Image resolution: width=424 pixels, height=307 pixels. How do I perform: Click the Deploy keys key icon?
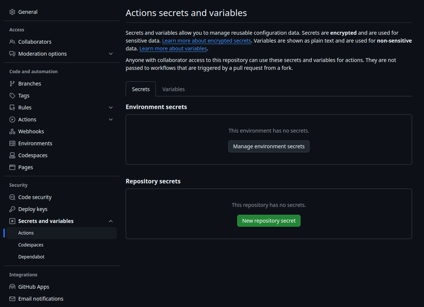point(12,209)
